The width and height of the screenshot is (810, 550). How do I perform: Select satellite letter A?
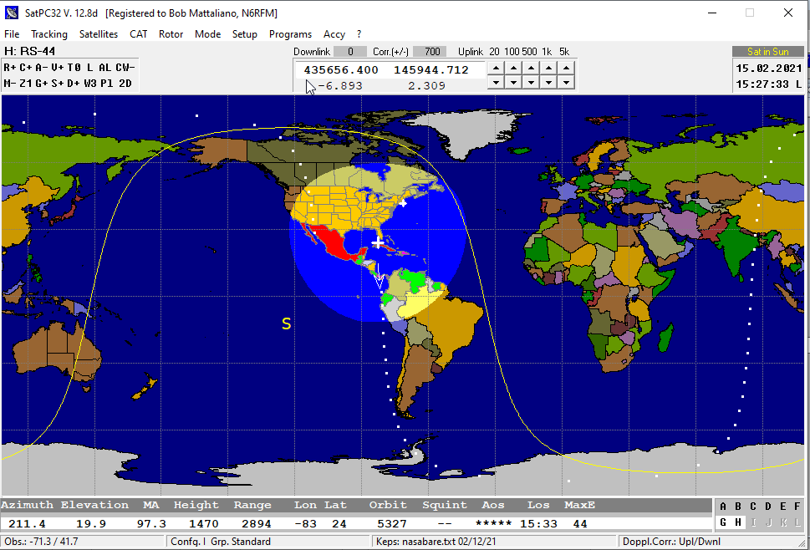coord(723,507)
